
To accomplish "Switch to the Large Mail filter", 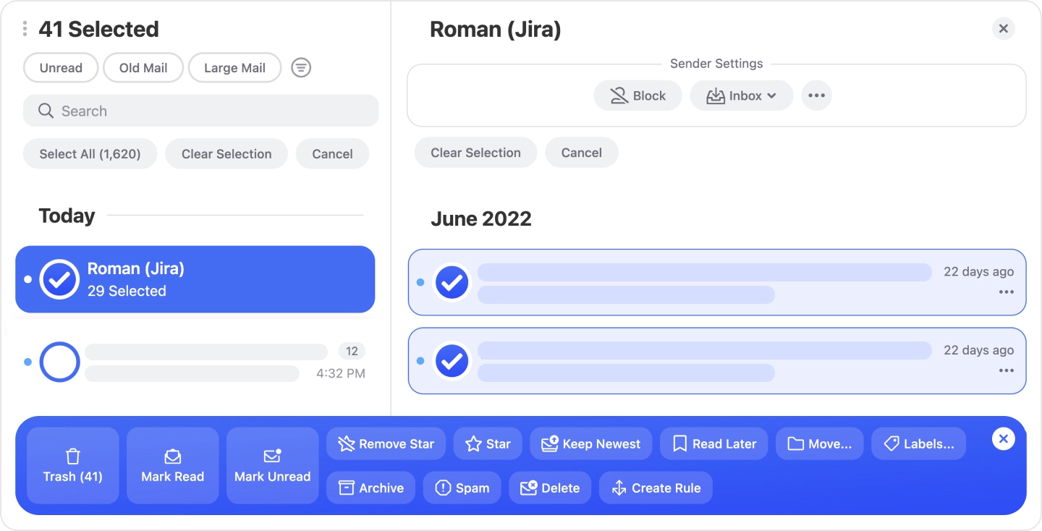I will click(x=234, y=67).
